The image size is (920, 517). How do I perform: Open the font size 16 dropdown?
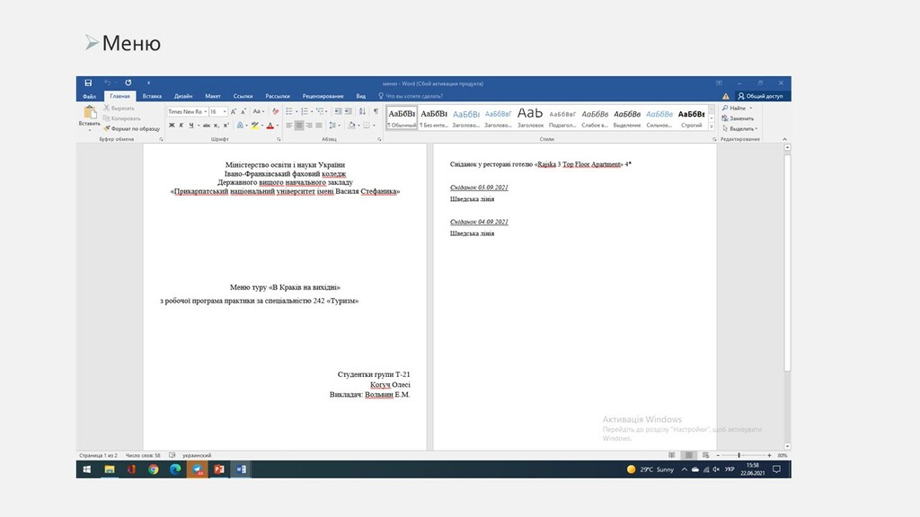(x=218, y=111)
